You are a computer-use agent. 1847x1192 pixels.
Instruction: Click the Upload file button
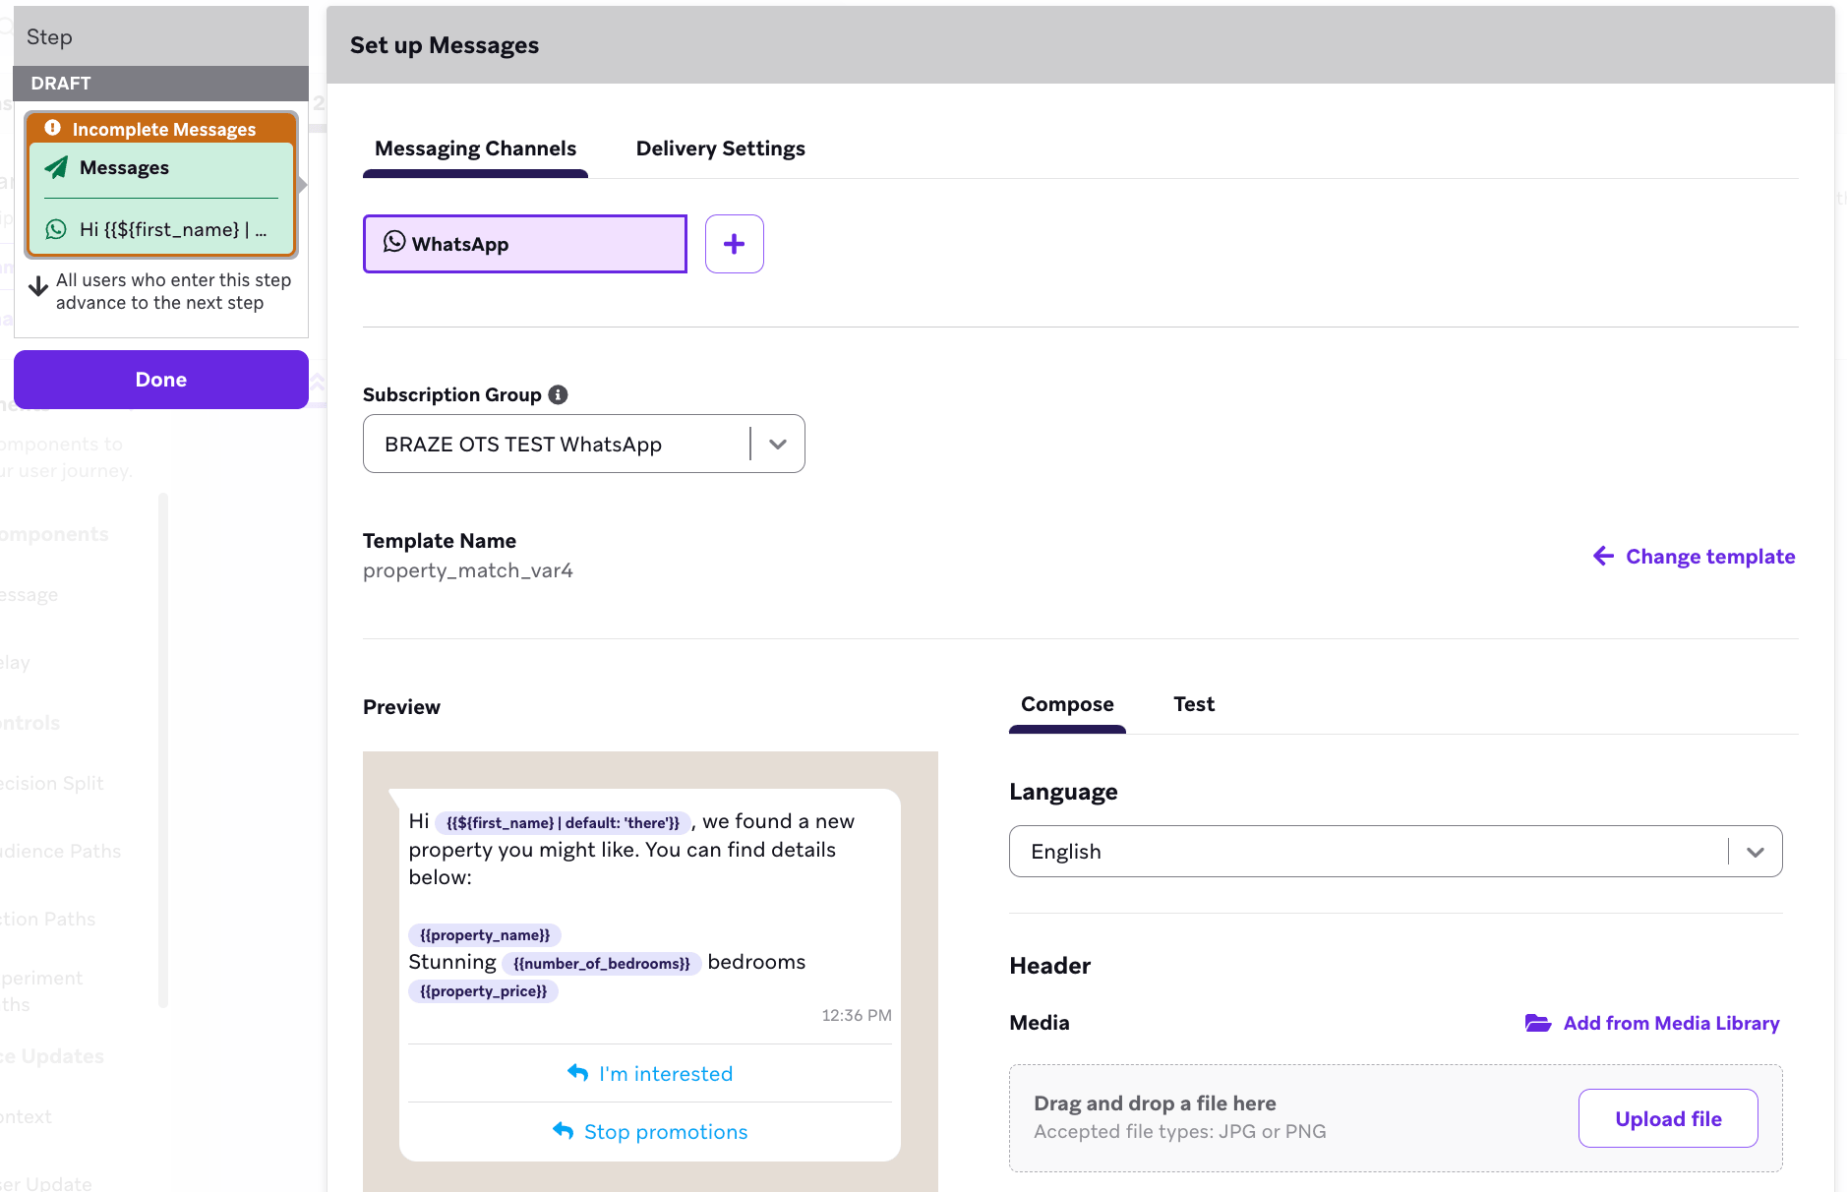click(x=1668, y=1118)
